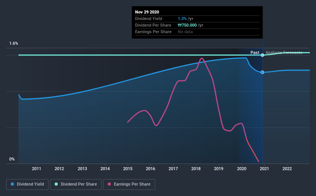Click the Nov 29 2020 tooltip header
Viewport: 316px width, 196px height.
tap(147, 12)
